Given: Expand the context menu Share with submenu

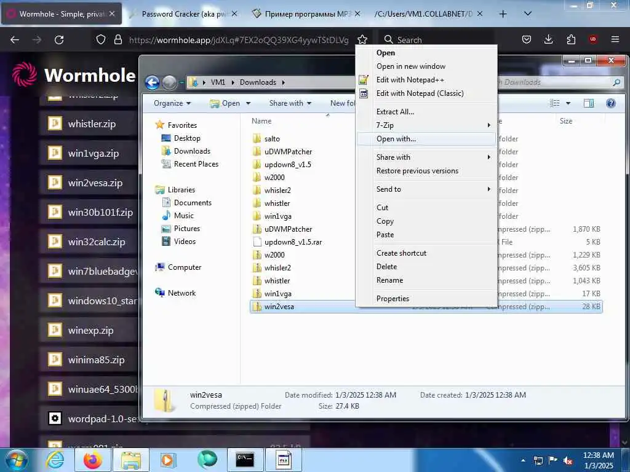Looking at the screenshot, I should [426, 157].
